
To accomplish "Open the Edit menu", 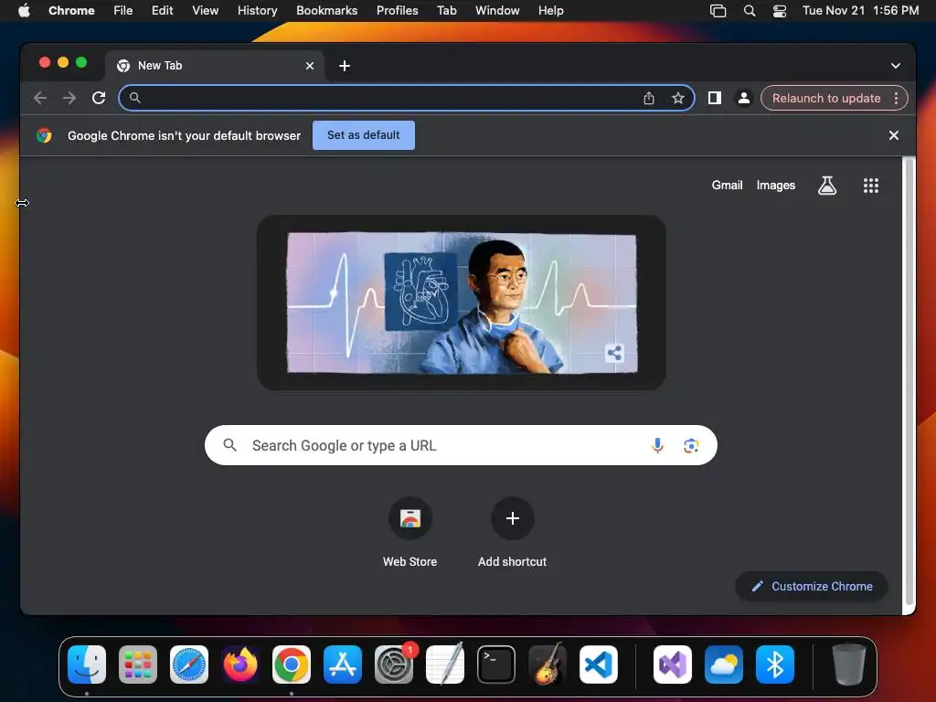I will [x=162, y=10].
